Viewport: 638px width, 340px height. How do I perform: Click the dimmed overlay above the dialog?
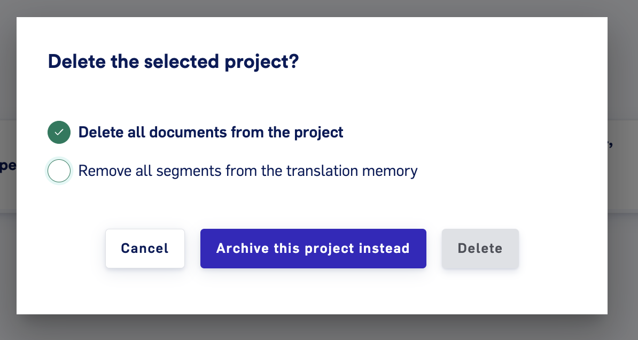click(319, 7)
